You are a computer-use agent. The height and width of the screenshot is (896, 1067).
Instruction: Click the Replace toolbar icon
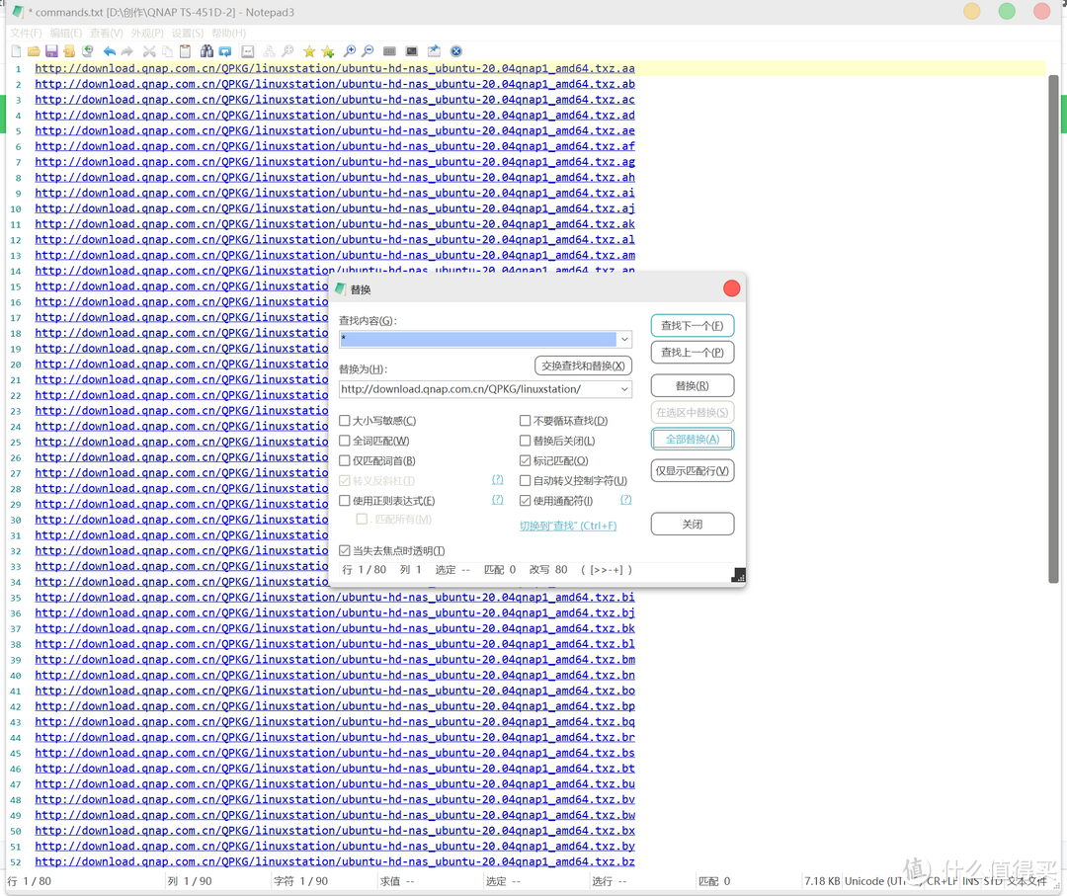click(225, 51)
